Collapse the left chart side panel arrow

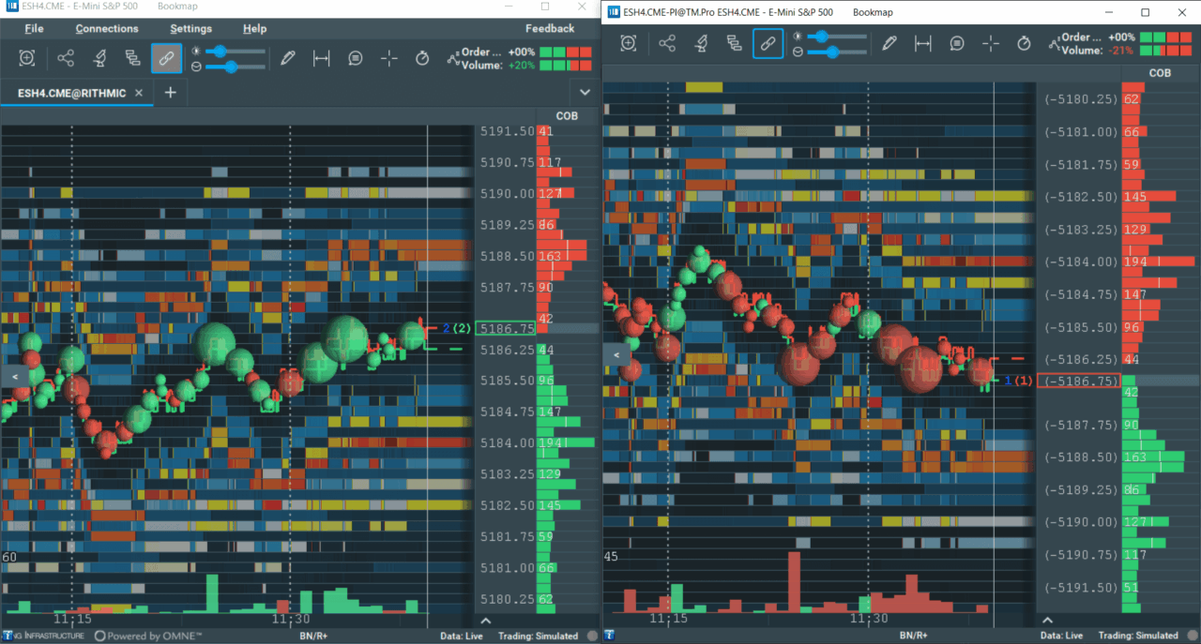(x=14, y=376)
